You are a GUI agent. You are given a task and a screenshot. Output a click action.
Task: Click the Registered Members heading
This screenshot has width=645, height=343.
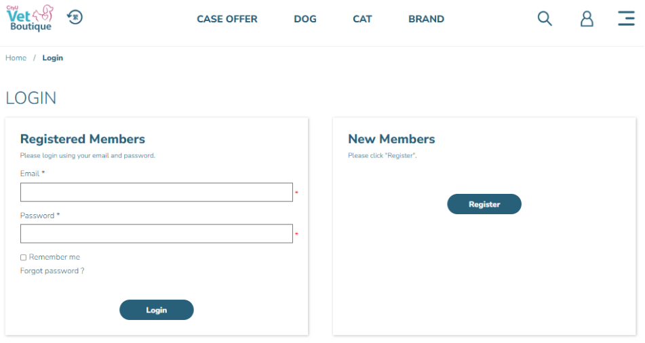click(83, 139)
